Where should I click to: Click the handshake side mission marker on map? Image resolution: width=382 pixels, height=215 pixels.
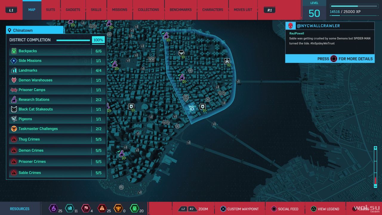181,53
